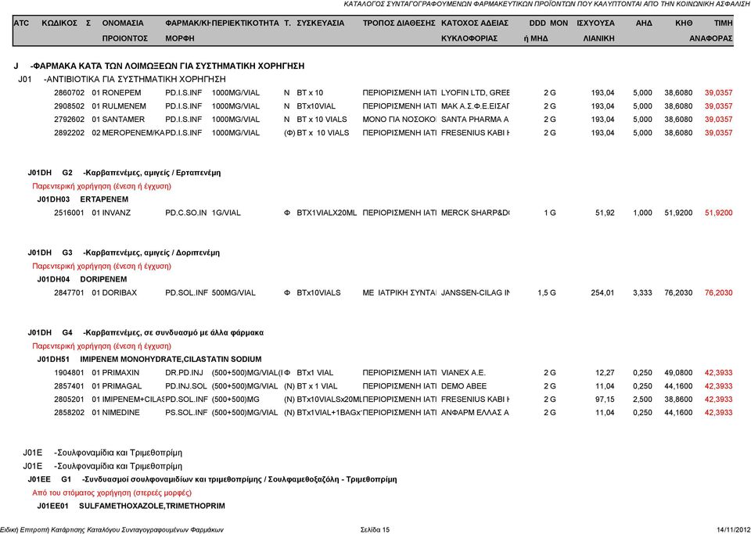Click DORIBAX daily dose 1,5 G

[547, 293]
